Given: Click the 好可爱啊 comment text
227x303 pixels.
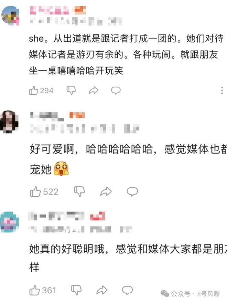Looking at the screenshot, I should point(128,159).
